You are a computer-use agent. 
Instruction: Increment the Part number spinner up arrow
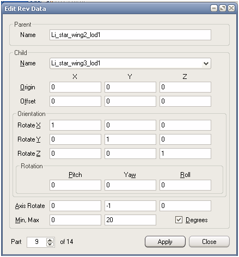point(50,240)
